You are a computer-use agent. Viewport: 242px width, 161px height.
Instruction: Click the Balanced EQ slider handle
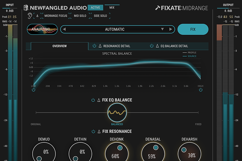click(x=117, y=113)
